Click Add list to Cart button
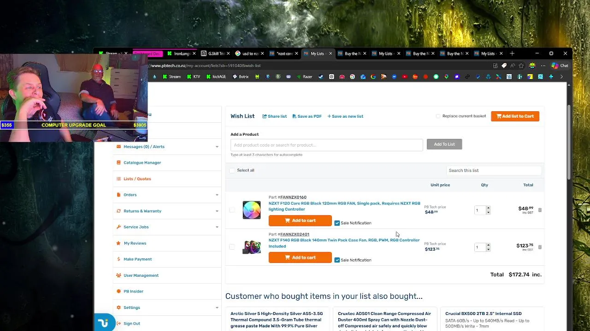590x331 pixels. pyautogui.click(x=515, y=116)
